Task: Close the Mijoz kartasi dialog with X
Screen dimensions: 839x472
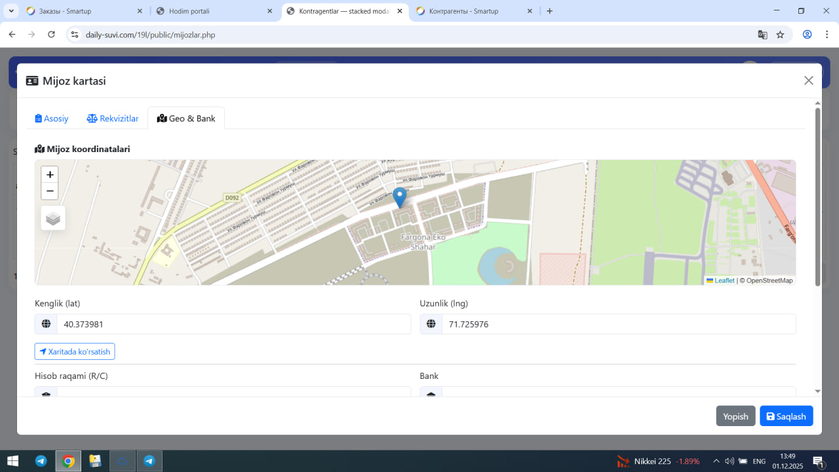Action: pos(808,81)
